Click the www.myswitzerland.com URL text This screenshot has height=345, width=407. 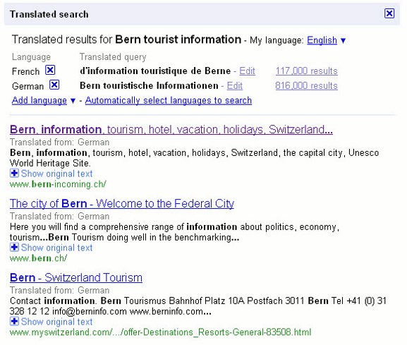click(x=160, y=332)
